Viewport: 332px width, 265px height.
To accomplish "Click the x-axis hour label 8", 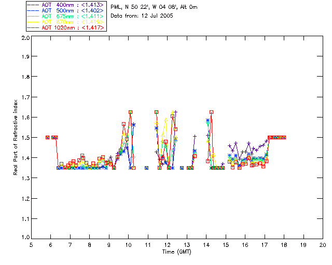I will coord(90,245).
